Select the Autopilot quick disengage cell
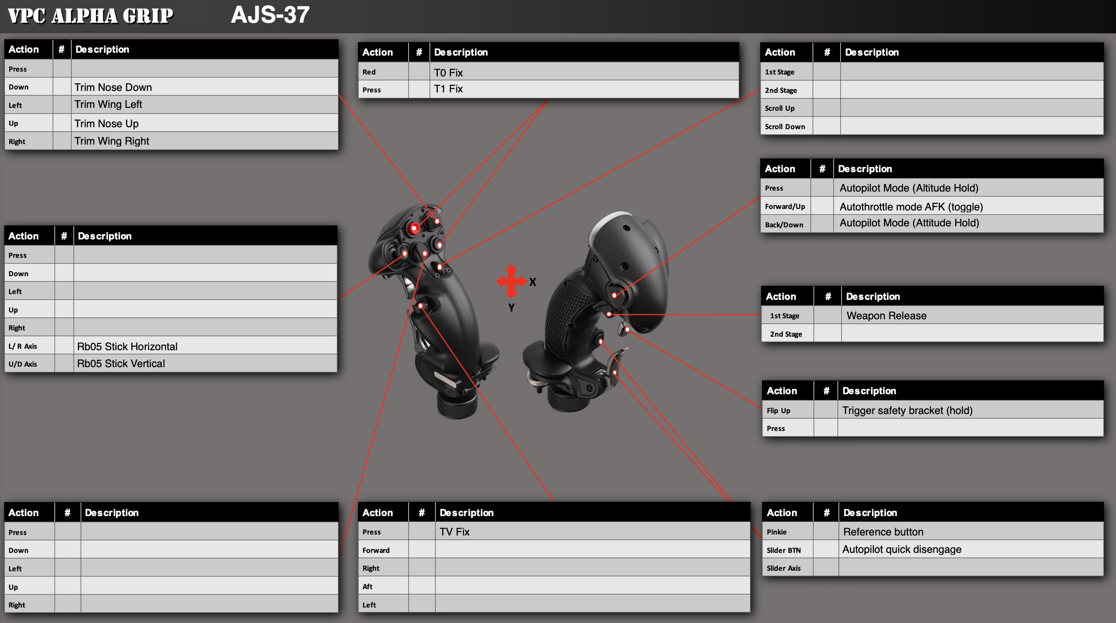This screenshot has height=623, width=1116. 971,549
